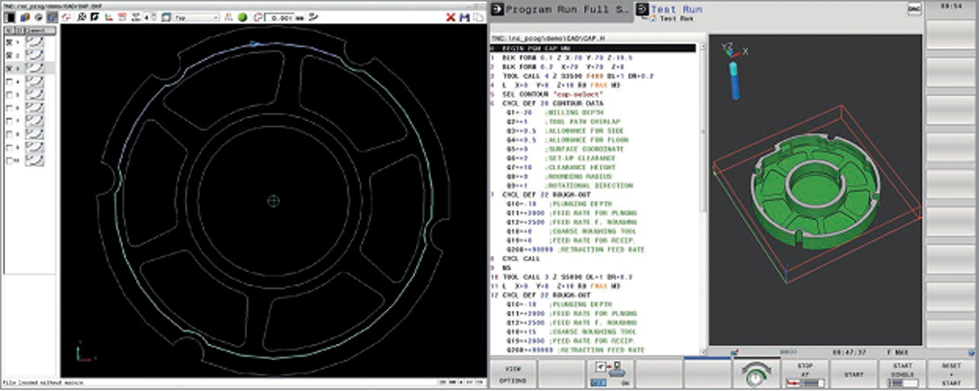Uncheck contour element 3 checkbox
The height and width of the screenshot is (391, 979).
(x=9, y=68)
